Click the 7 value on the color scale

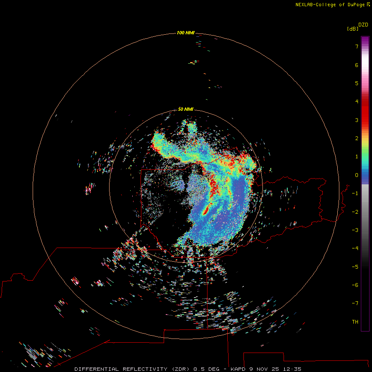[x=357, y=46]
